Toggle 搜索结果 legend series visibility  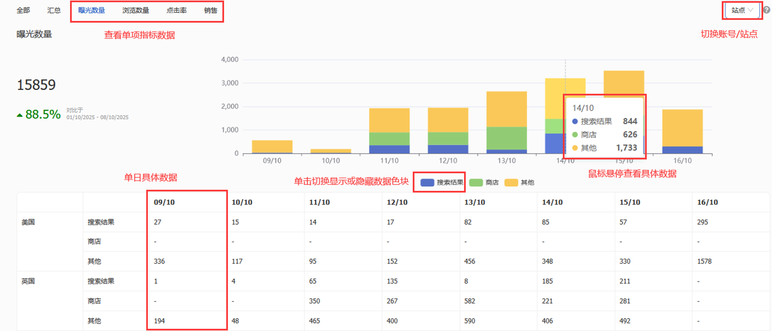pos(450,183)
